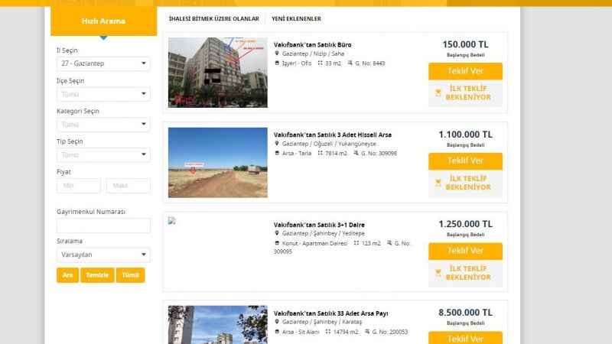Click the type icon by Konut - Apartman Dairesi

277,243
